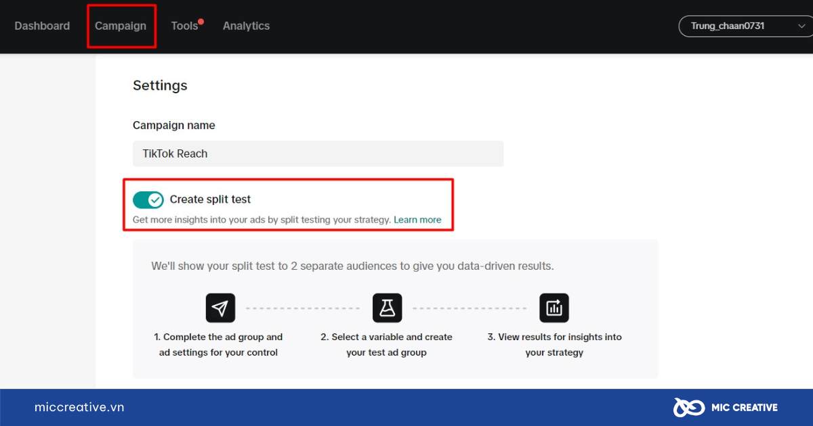Image resolution: width=813 pixels, height=426 pixels.
Task: Go to the Analytics tab
Action: tap(246, 26)
